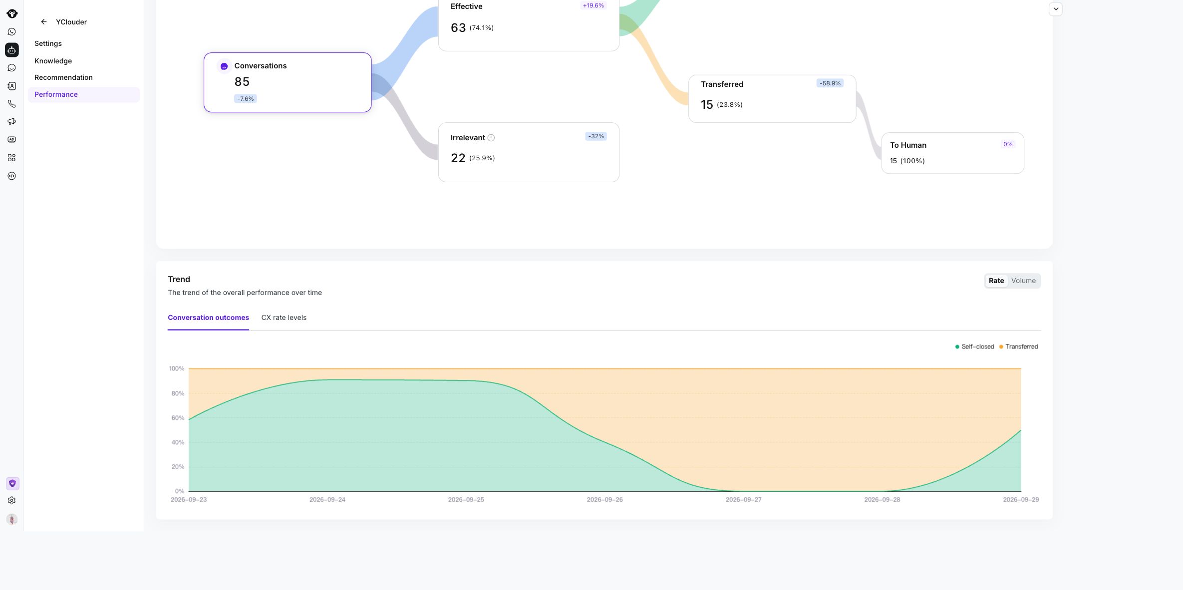The image size is (1183, 590).
Task: Select the Irrelevant 22 card
Action: (x=529, y=152)
